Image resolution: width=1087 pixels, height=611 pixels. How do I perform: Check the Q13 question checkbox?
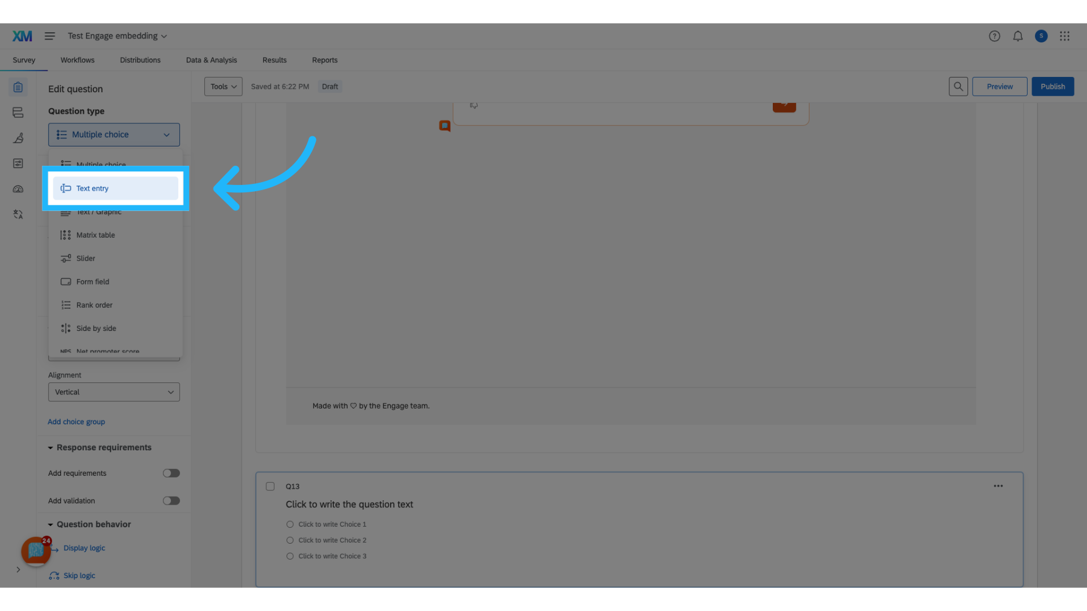tap(270, 487)
